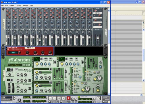
Task: Click the replace mode pencil button
Action: pyautogui.click(x=76, y=99)
